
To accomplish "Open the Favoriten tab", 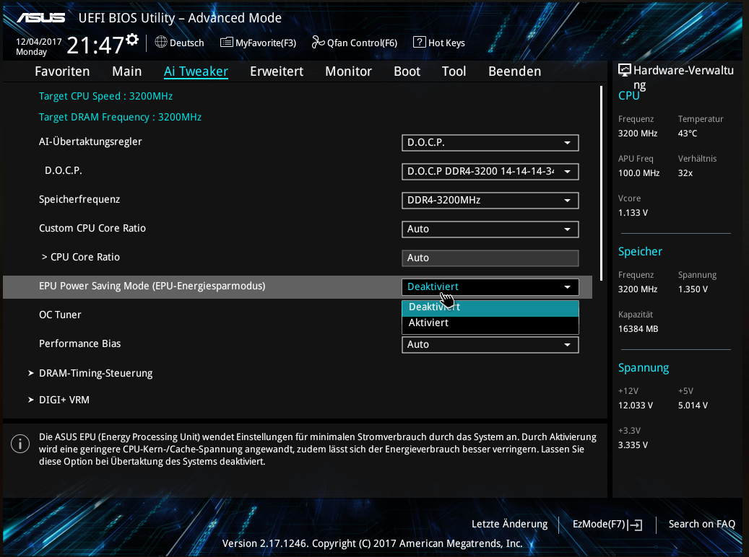I will click(x=62, y=71).
